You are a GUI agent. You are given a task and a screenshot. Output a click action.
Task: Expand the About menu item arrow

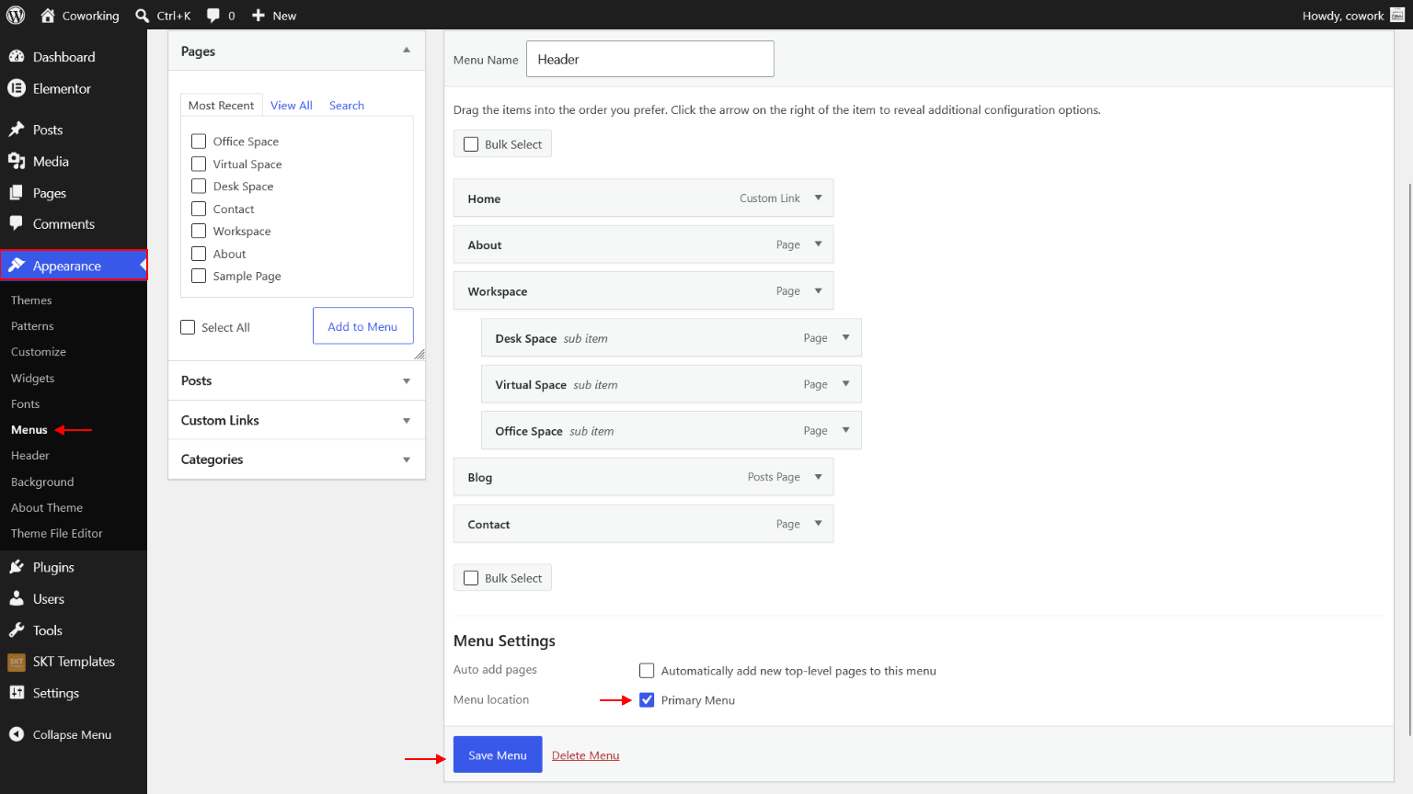[x=818, y=244]
